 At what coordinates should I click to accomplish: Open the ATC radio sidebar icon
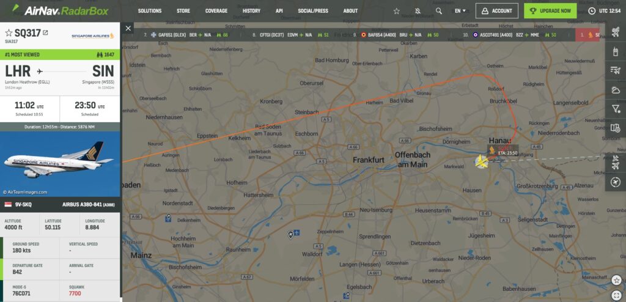[615, 51]
